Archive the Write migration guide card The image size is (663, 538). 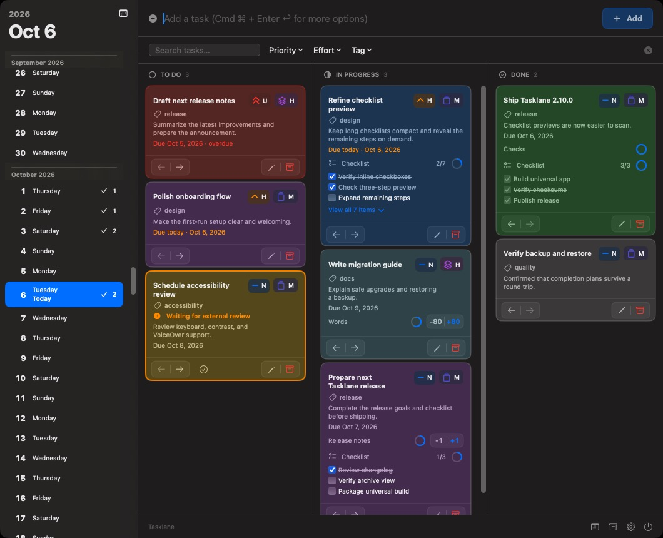pyautogui.click(x=455, y=348)
